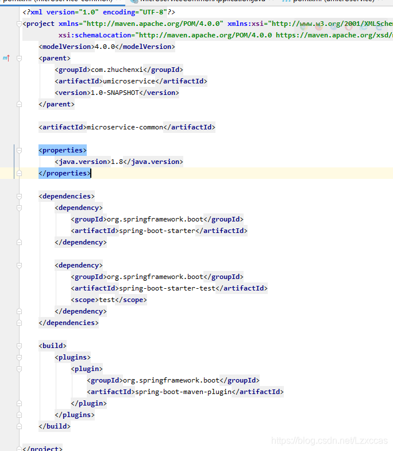Image resolution: width=393 pixels, height=451 pixels.
Task: Collapse the spring-boot-starter-test dependency fold marker
Action: 20,266
